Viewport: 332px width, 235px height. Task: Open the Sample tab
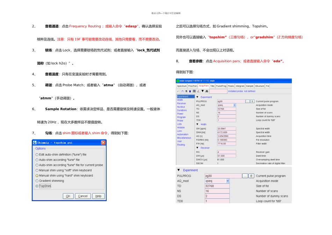250,86
